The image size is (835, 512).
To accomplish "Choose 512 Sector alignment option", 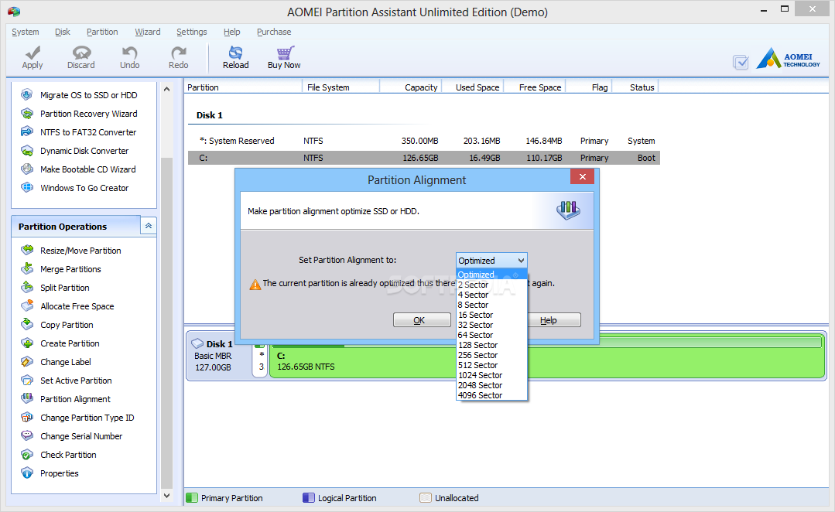I will 491,365.
